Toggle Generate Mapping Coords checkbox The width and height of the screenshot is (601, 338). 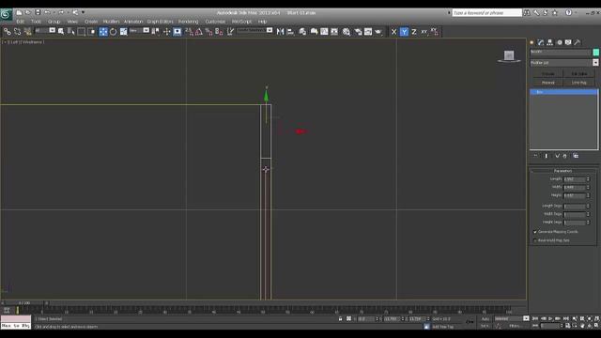pos(535,232)
